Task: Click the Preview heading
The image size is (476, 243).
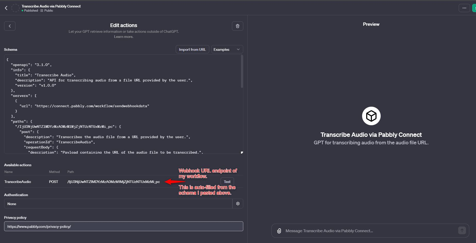Action: 371,24
